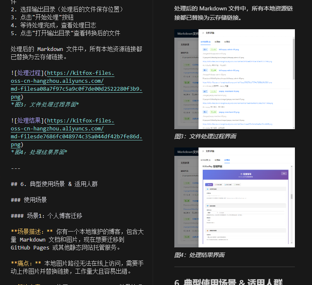Click editor line "#### 场景1：个人博客迁移"

click(x=47, y=216)
